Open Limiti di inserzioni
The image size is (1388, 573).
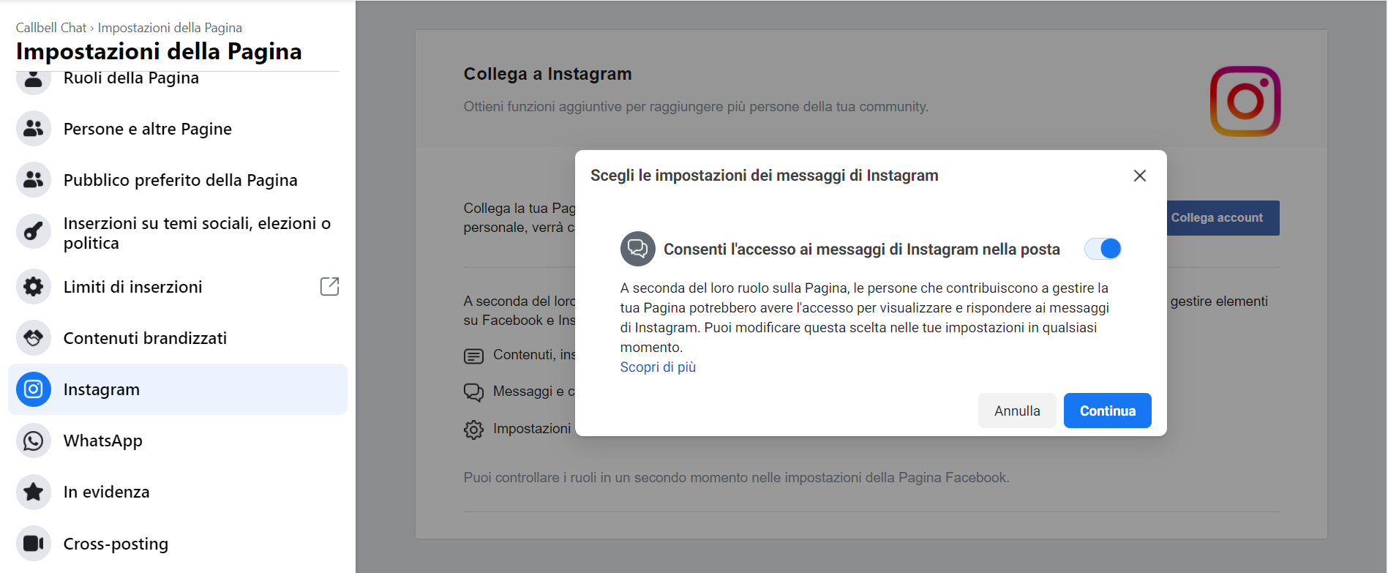pyautogui.click(x=178, y=287)
